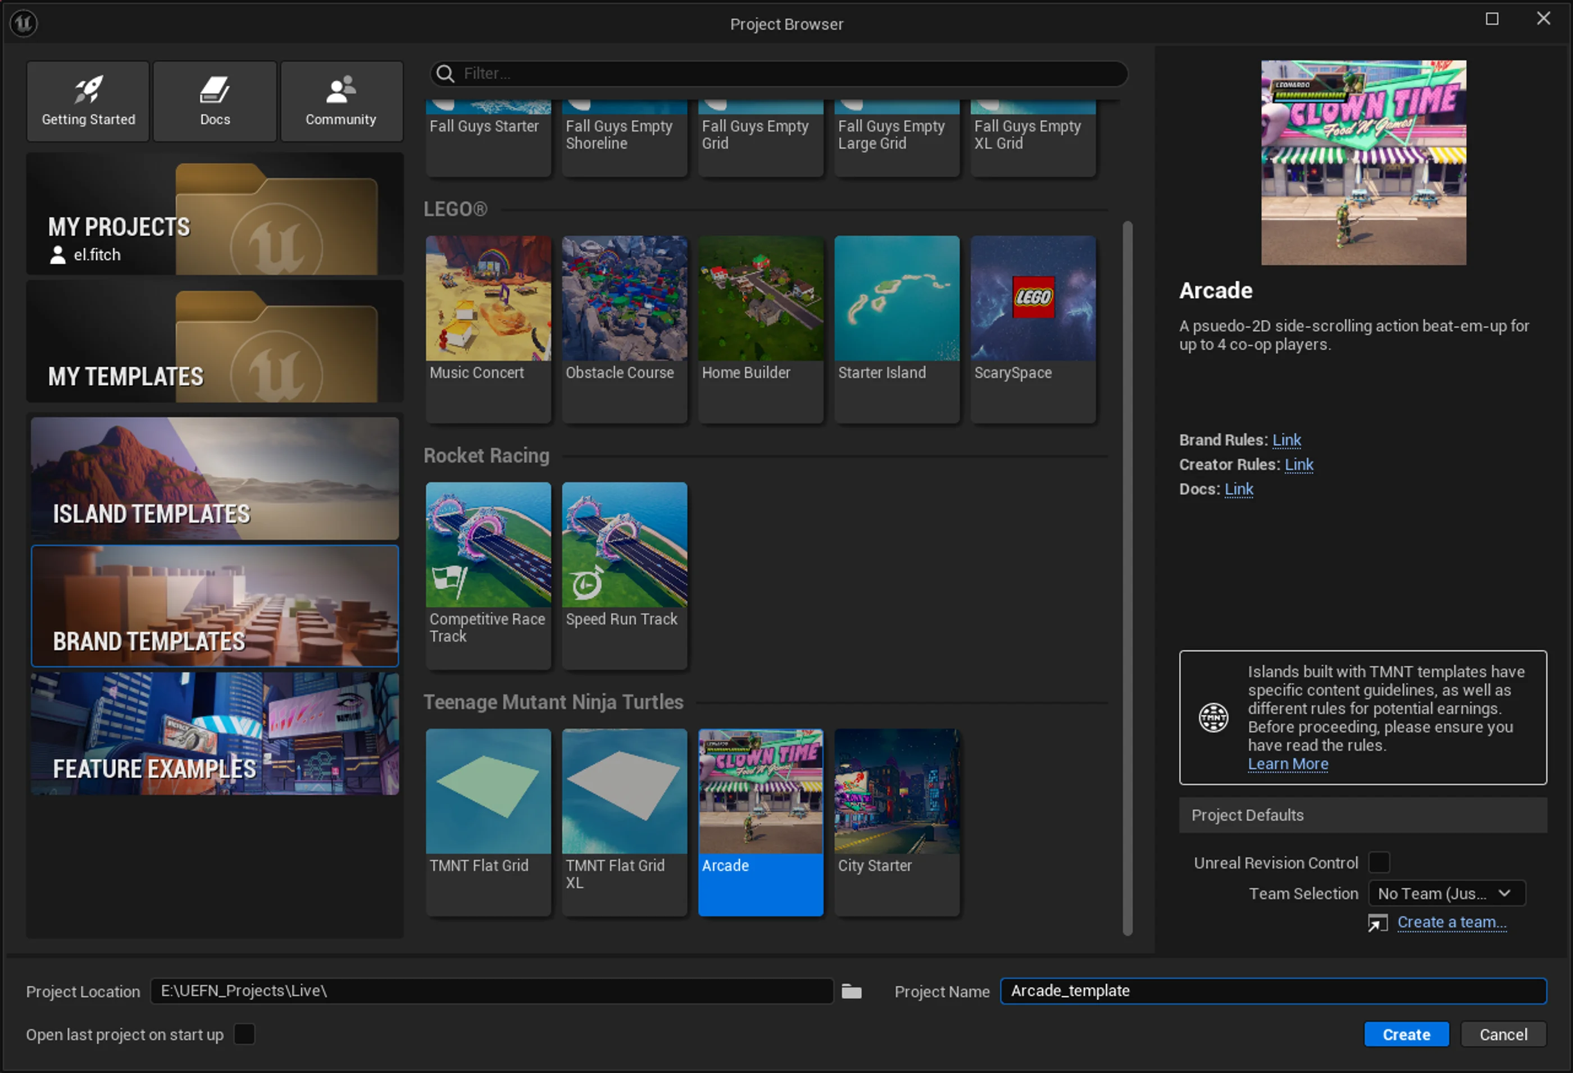Switch to Feature Examples category
This screenshot has width=1573, height=1073.
point(215,733)
